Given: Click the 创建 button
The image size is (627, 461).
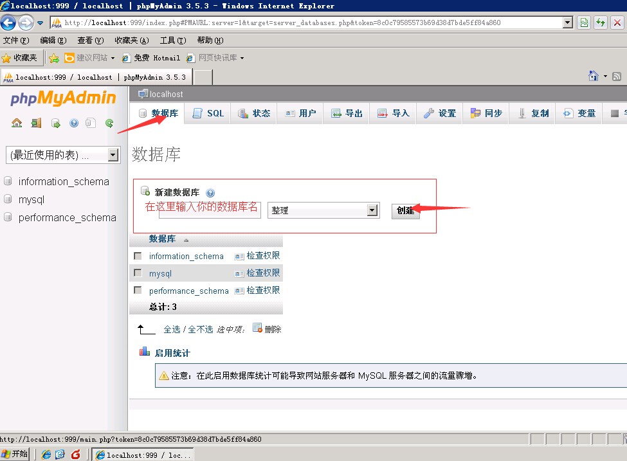Looking at the screenshot, I should coord(406,211).
